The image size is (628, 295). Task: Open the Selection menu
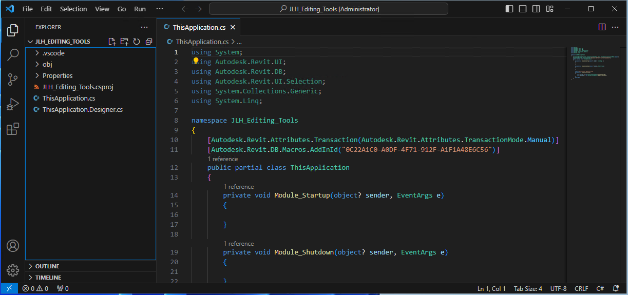[x=73, y=9]
